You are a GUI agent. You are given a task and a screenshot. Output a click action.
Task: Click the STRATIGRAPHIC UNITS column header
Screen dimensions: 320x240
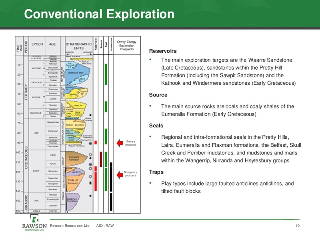point(78,46)
